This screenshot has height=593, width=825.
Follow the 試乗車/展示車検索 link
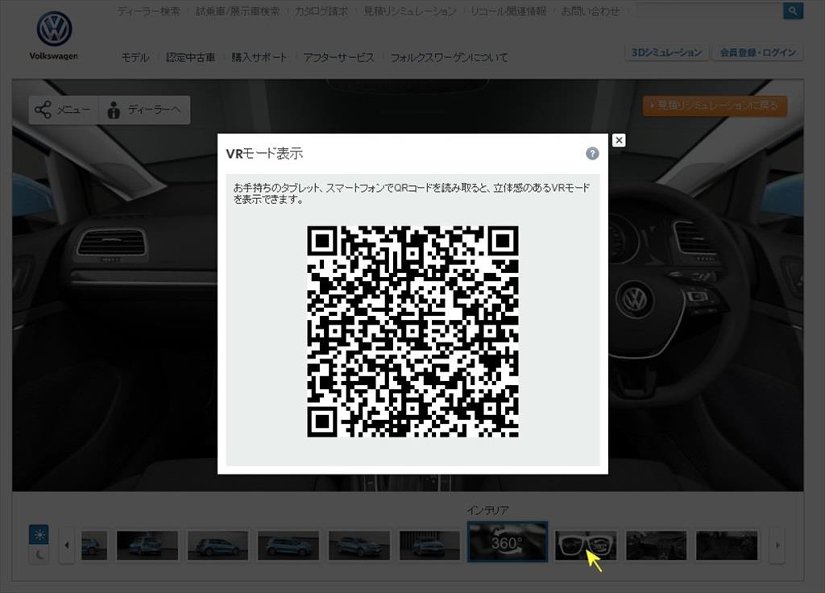point(238,11)
